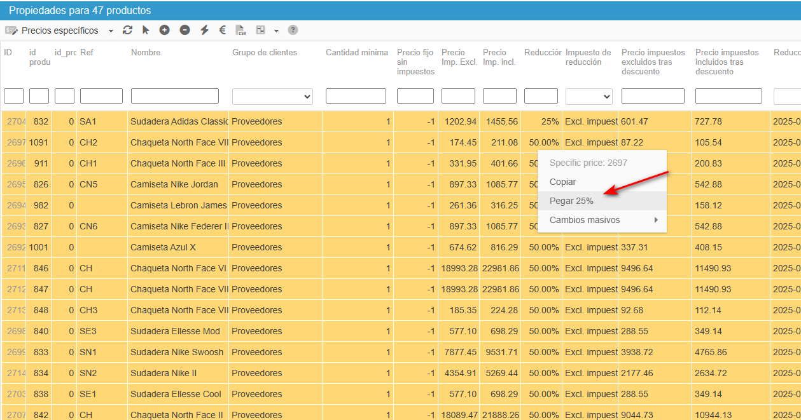Screen dimensions: 801x420
Task: Expand the Impuesto de reducción filter dropdown
Action: click(x=589, y=96)
